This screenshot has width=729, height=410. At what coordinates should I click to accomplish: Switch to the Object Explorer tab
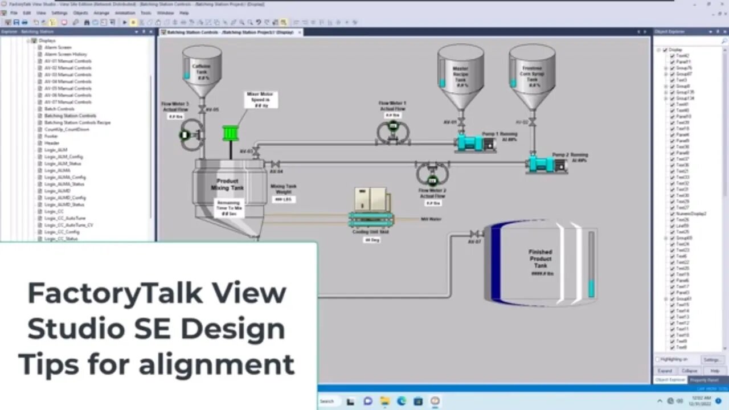tap(670, 380)
